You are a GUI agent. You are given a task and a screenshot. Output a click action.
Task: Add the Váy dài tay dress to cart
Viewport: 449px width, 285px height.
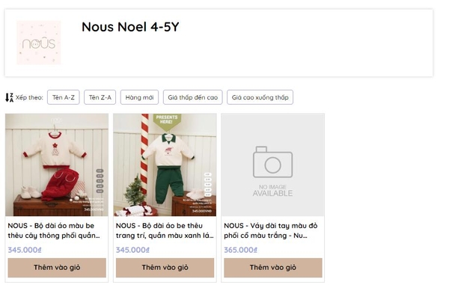273,268
